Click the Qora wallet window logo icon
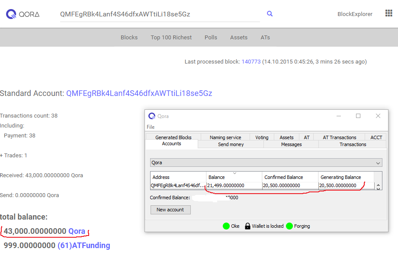This screenshot has width=398, height=255. [152, 116]
